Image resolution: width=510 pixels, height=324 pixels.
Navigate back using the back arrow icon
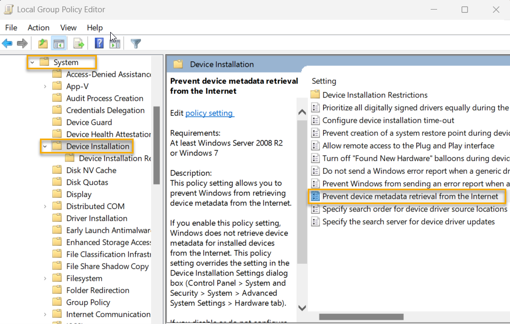coord(7,43)
